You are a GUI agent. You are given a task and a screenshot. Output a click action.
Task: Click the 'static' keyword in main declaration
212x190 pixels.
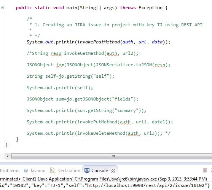coord(43,8)
